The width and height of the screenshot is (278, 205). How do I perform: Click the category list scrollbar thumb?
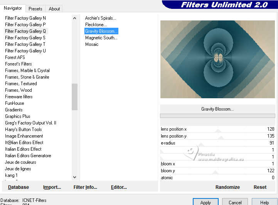[x=75, y=97]
